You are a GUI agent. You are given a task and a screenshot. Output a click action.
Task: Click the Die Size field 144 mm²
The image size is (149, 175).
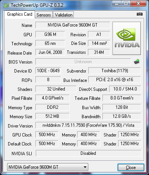pos(99,43)
